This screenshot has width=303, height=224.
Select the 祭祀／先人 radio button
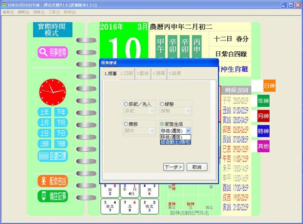coord(126,104)
